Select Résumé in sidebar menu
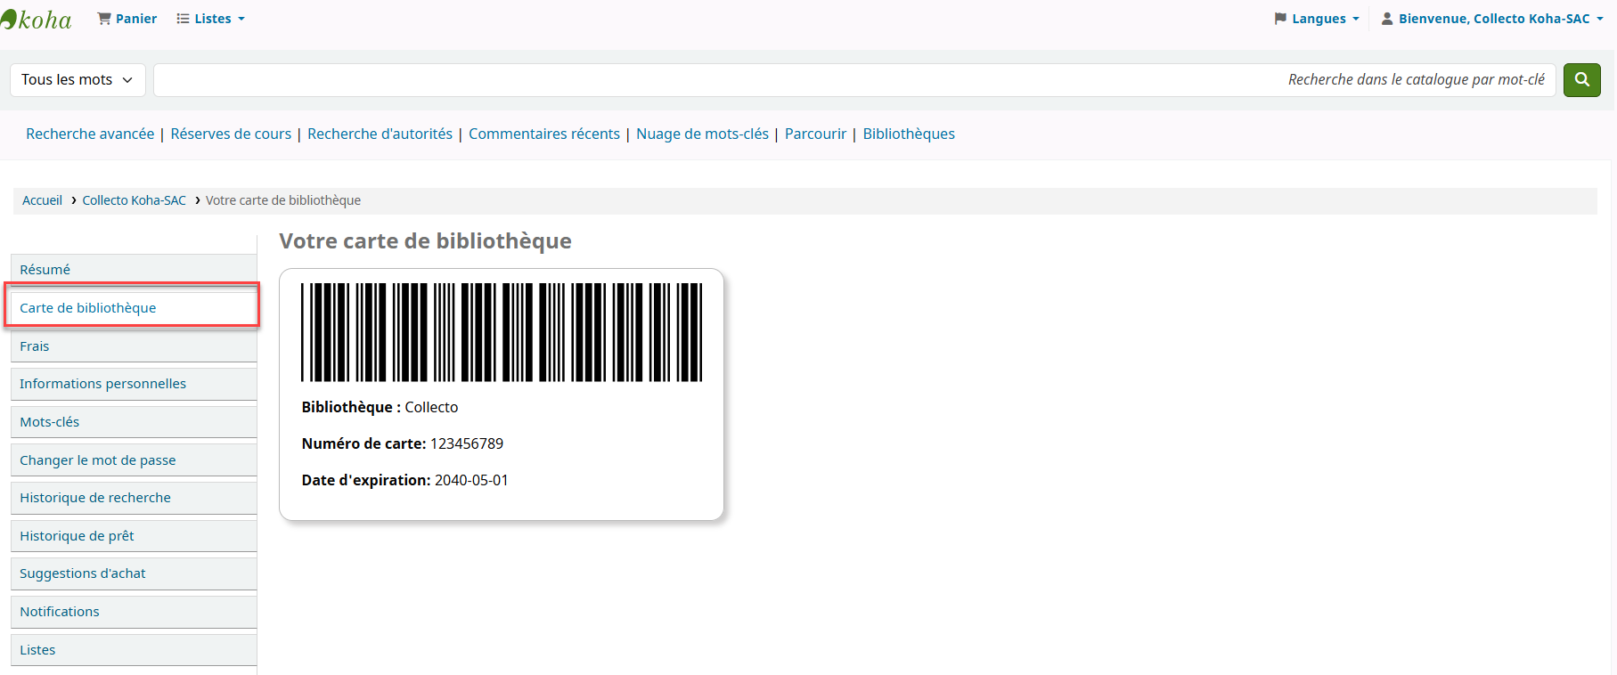 click(45, 270)
